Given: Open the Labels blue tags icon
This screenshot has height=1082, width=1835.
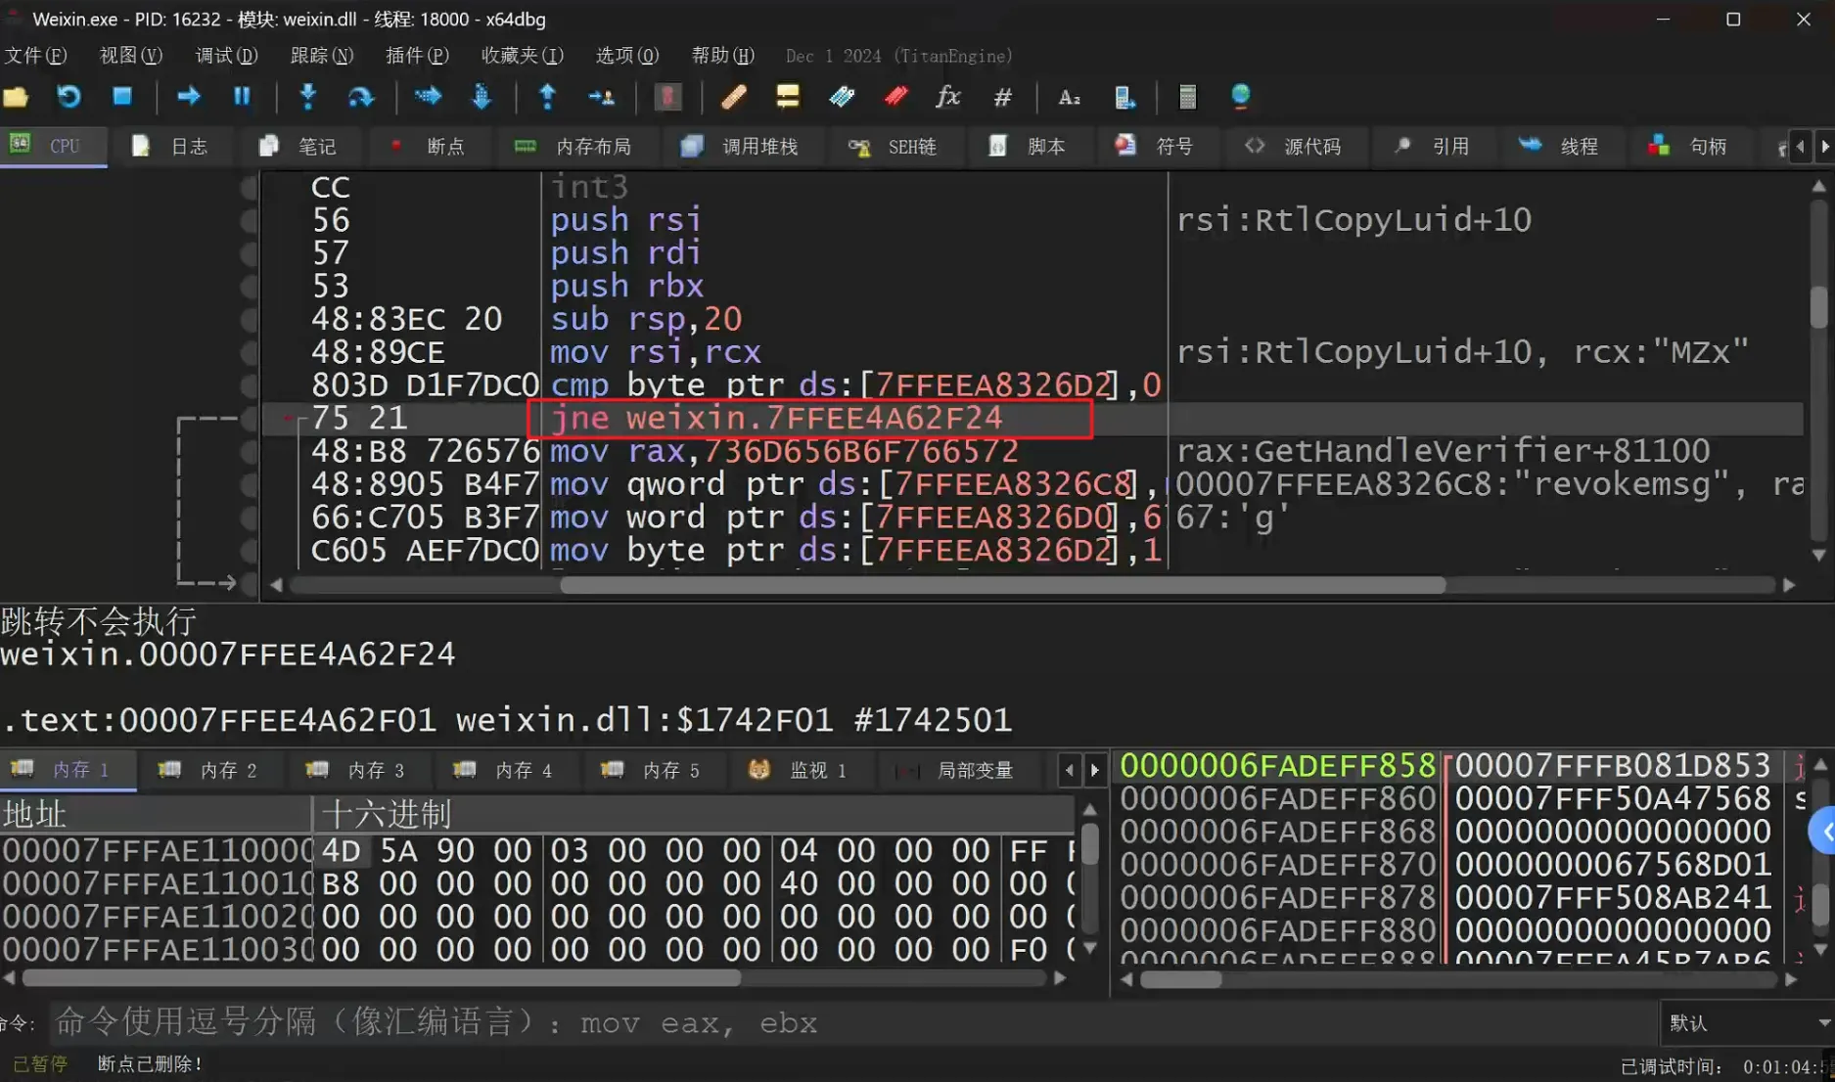Looking at the screenshot, I should 842,96.
